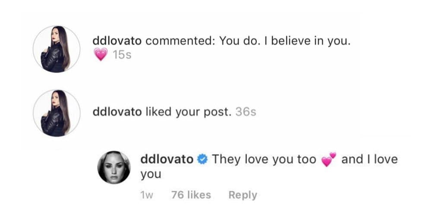Tap the 36s timestamp
This screenshot has width=442, height=218.
(246, 112)
